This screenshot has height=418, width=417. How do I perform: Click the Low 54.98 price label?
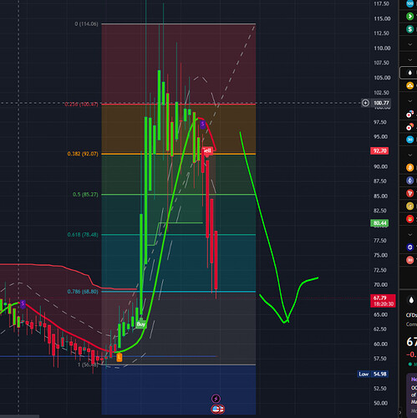(x=373, y=374)
